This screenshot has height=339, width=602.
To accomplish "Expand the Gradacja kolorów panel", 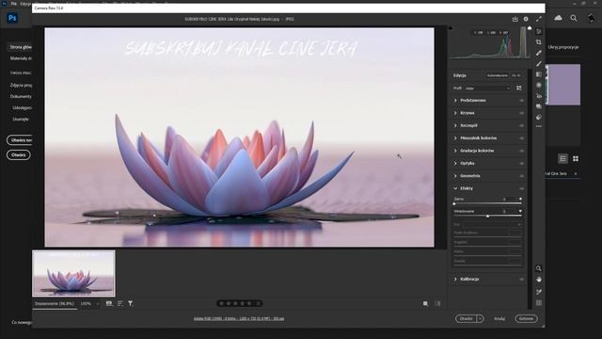I will point(455,151).
